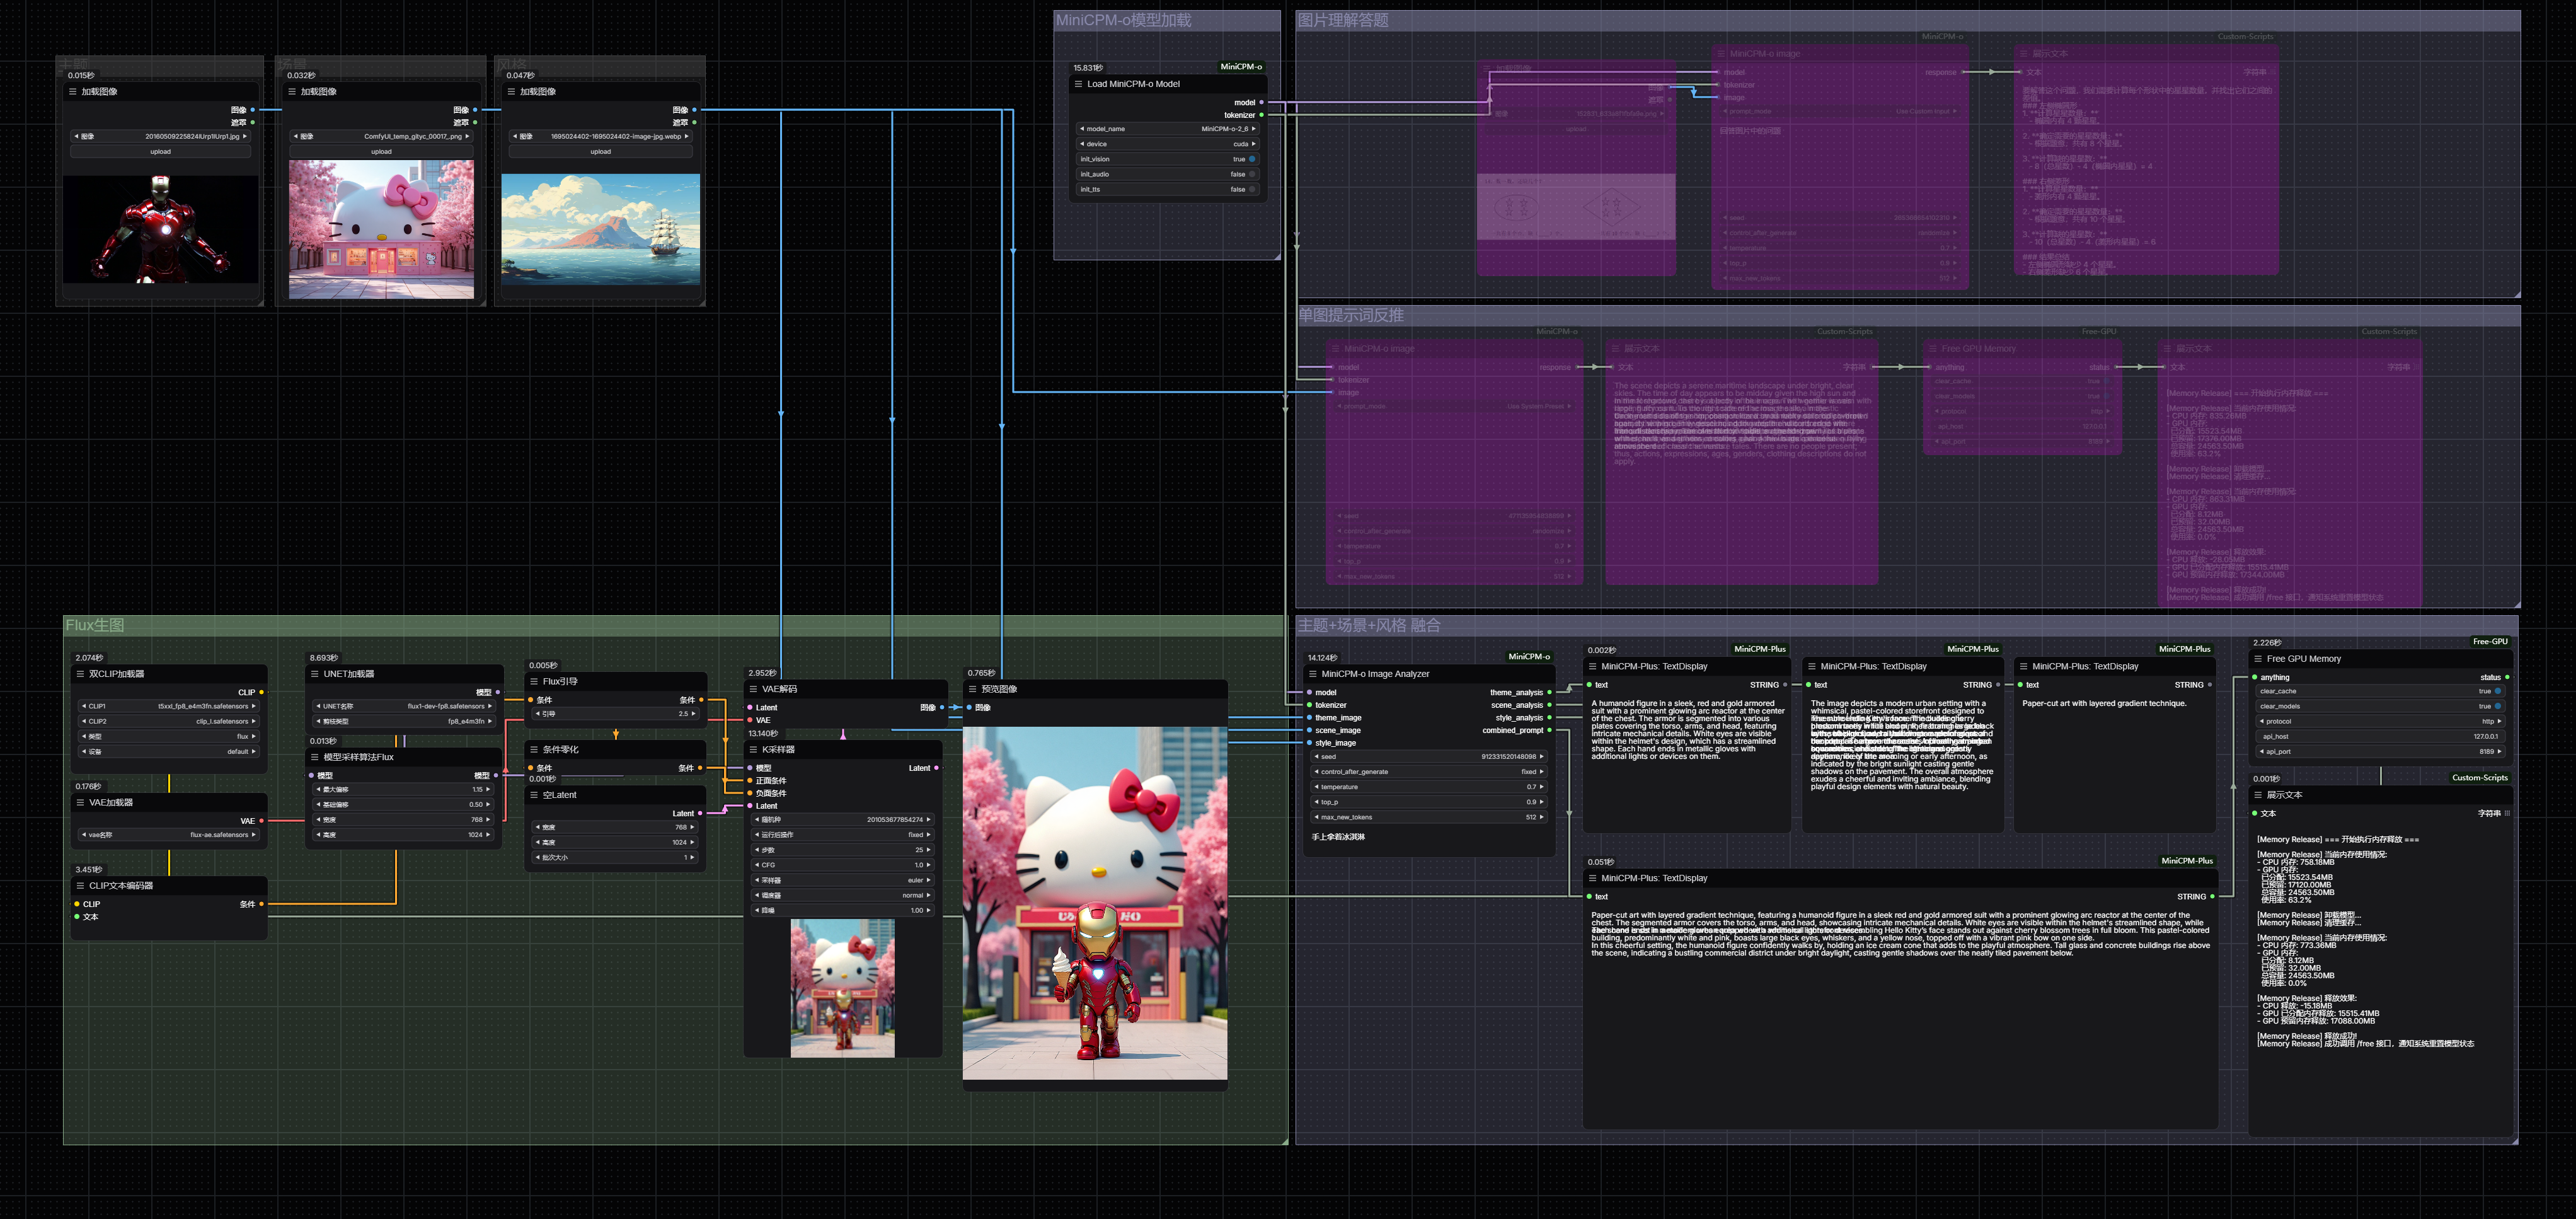The width and height of the screenshot is (2576, 1219).
Task: Click the UNET加载器 node menu icon
Action: 314,674
